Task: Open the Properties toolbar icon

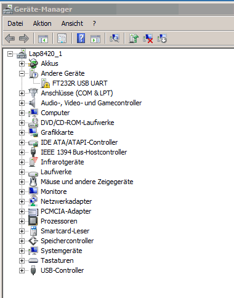Action: tap(62, 38)
